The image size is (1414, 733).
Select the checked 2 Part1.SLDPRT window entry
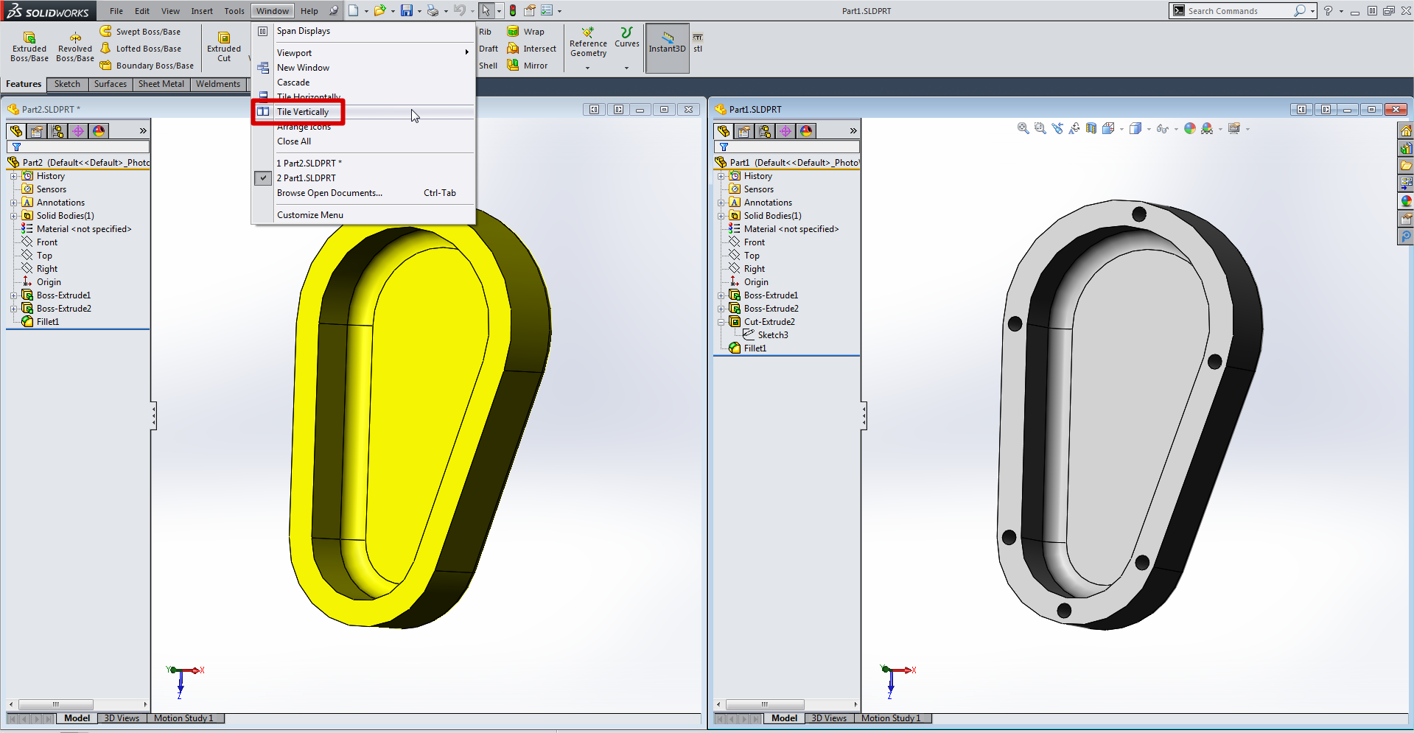click(x=306, y=178)
